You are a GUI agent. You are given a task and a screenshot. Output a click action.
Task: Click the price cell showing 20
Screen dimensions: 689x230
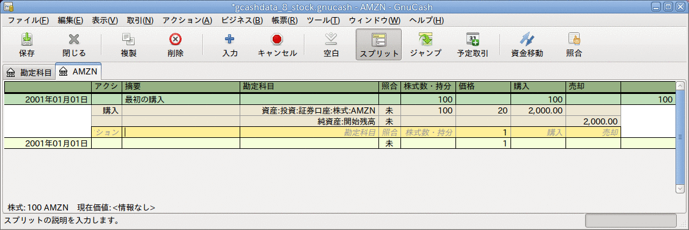483,111
